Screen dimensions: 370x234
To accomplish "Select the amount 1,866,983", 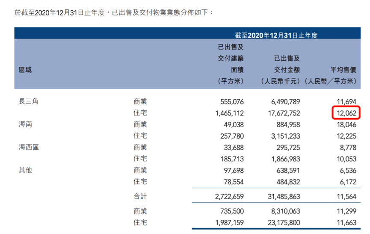I will [x=286, y=159].
